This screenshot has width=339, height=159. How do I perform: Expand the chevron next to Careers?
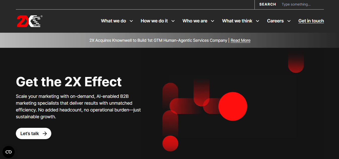[x=289, y=21]
